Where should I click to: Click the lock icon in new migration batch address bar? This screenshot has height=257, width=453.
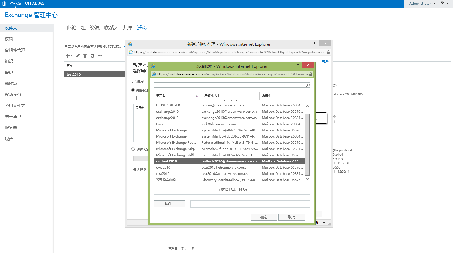[x=328, y=52]
